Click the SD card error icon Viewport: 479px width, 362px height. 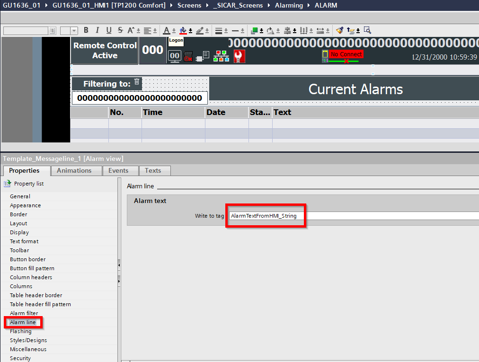point(188,56)
